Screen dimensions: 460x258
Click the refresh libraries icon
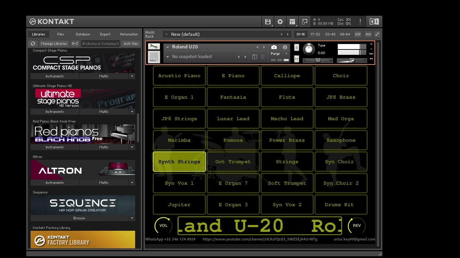pyautogui.click(x=33, y=44)
